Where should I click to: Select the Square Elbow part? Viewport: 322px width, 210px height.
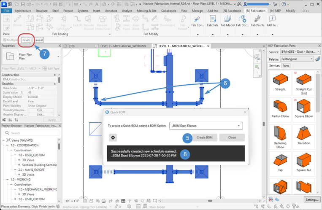(304, 110)
